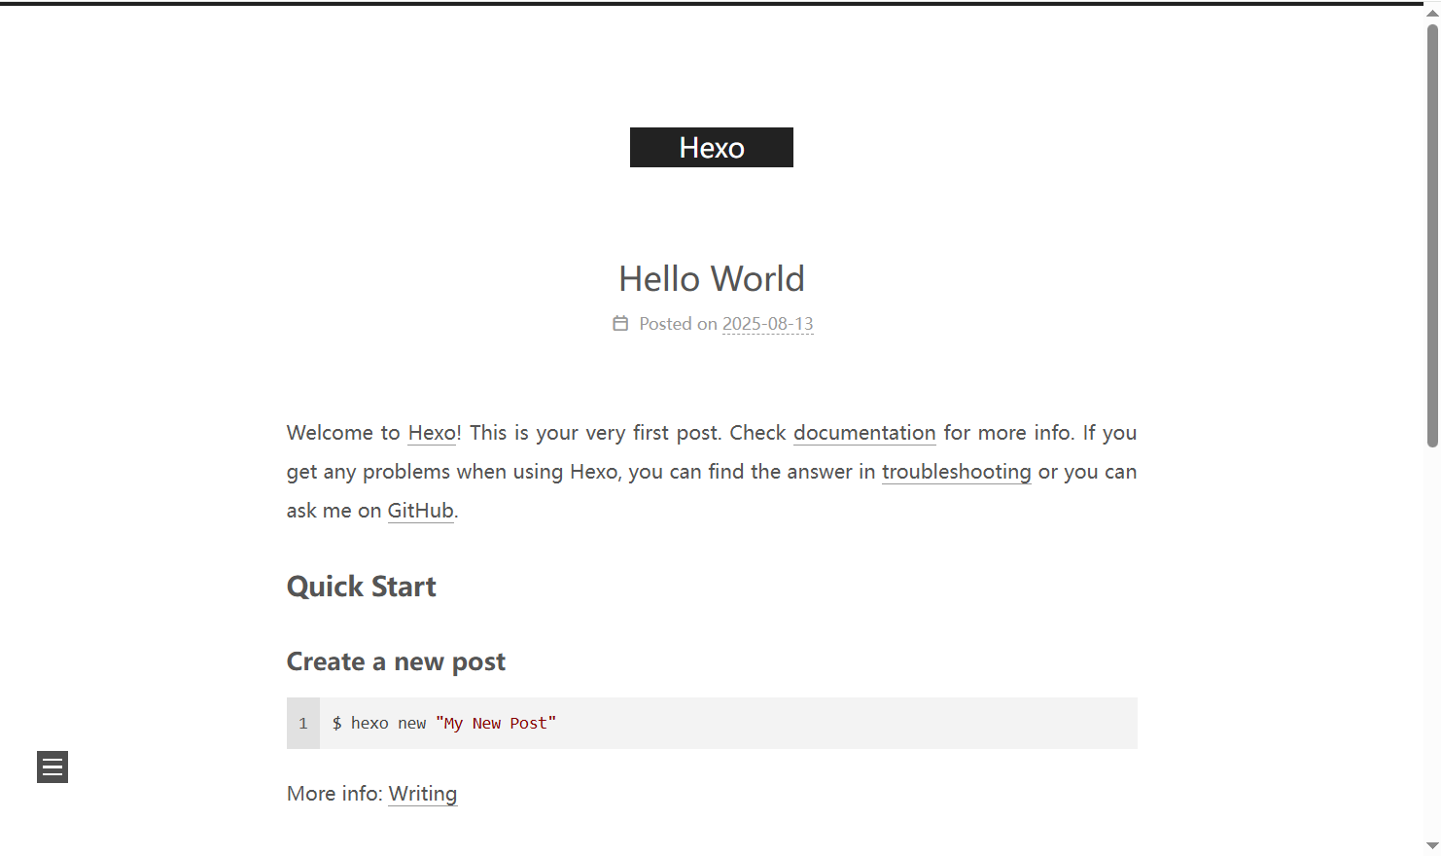Click the calendar icon beside Posted on

[620, 323]
